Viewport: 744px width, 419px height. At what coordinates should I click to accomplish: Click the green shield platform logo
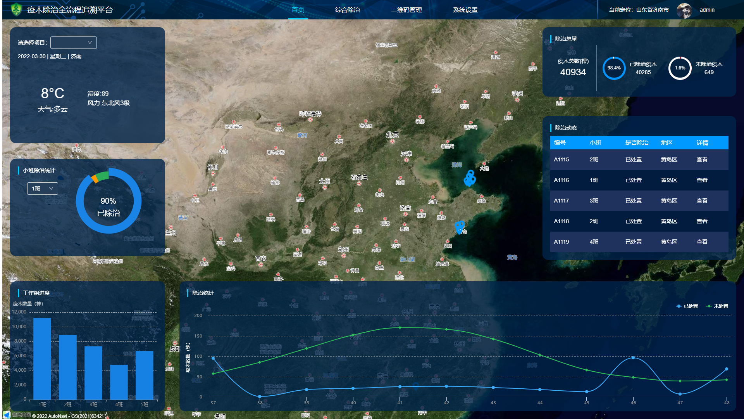click(16, 9)
